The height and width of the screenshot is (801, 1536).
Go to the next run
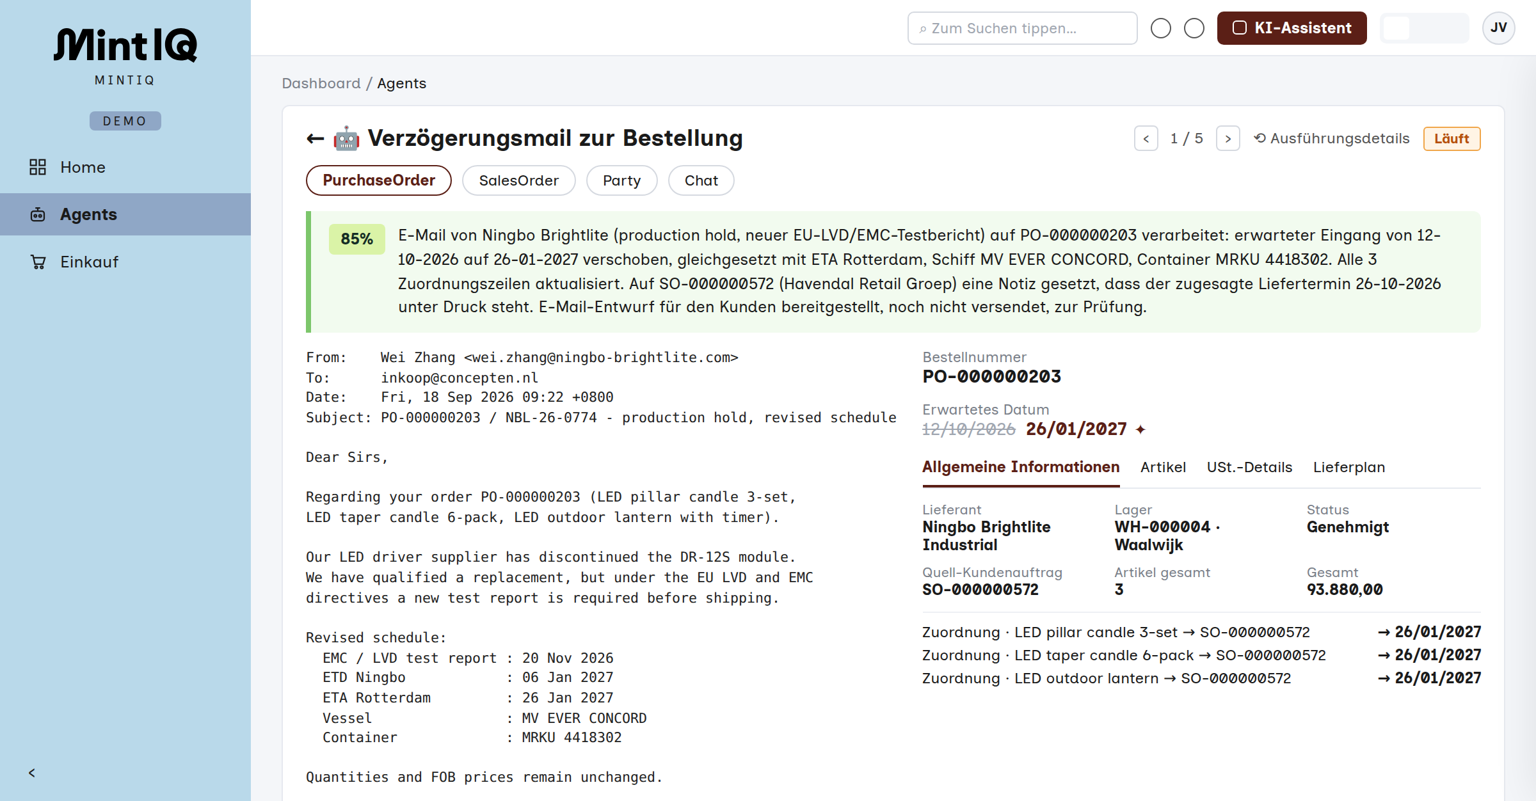[x=1228, y=138]
